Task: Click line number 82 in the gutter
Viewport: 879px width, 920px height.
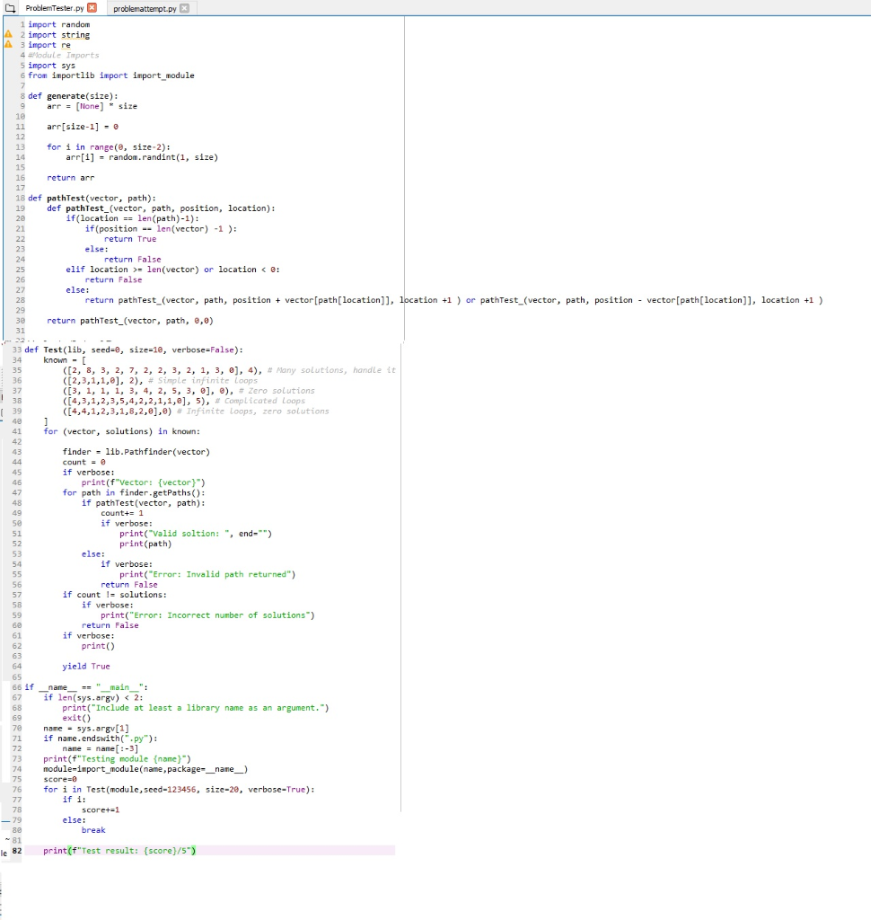Action: coord(17,851)
